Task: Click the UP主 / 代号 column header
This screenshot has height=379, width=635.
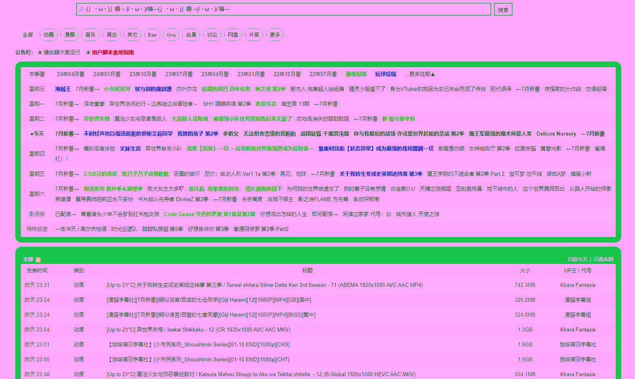Action: tap(578, 271)
